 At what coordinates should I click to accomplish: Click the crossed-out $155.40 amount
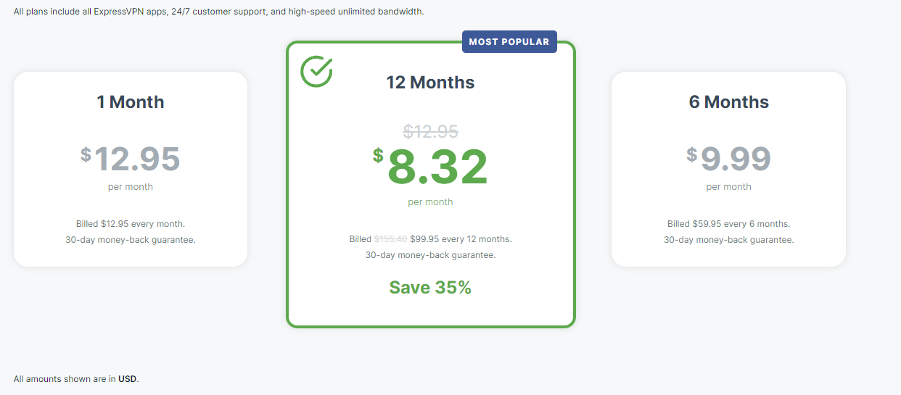pos(390,239)
